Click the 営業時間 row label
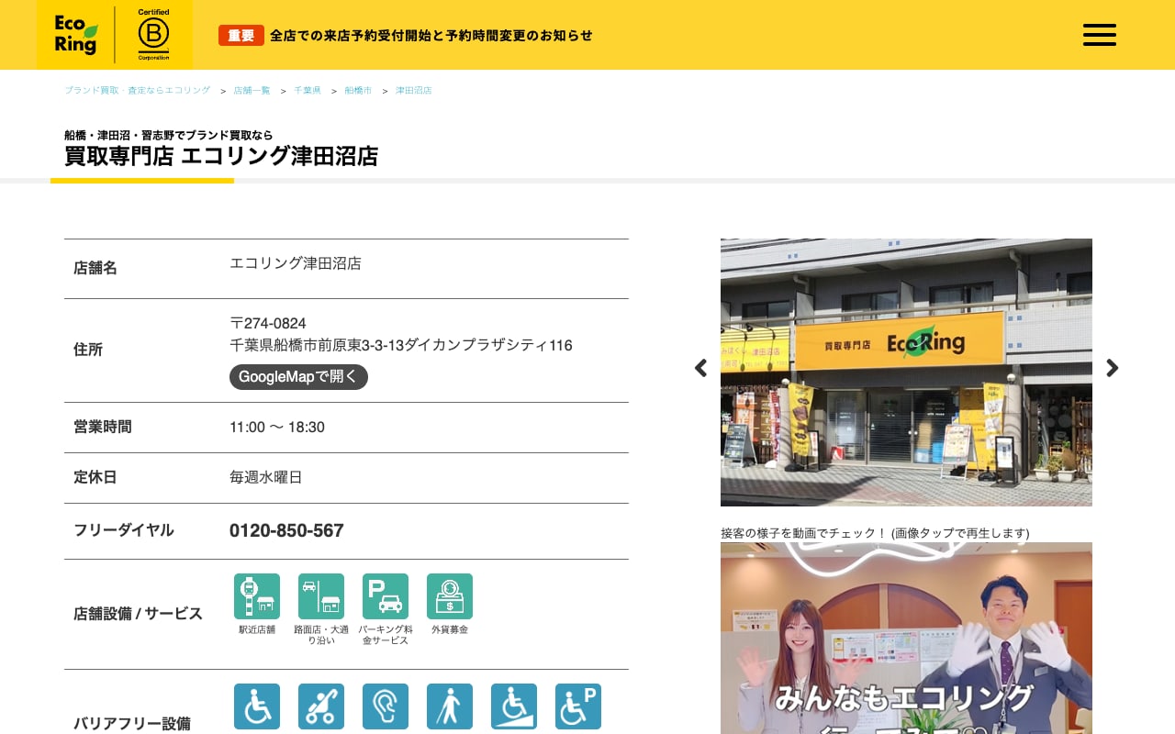The width and height of the screenshot is (1175, 734). 103,427
